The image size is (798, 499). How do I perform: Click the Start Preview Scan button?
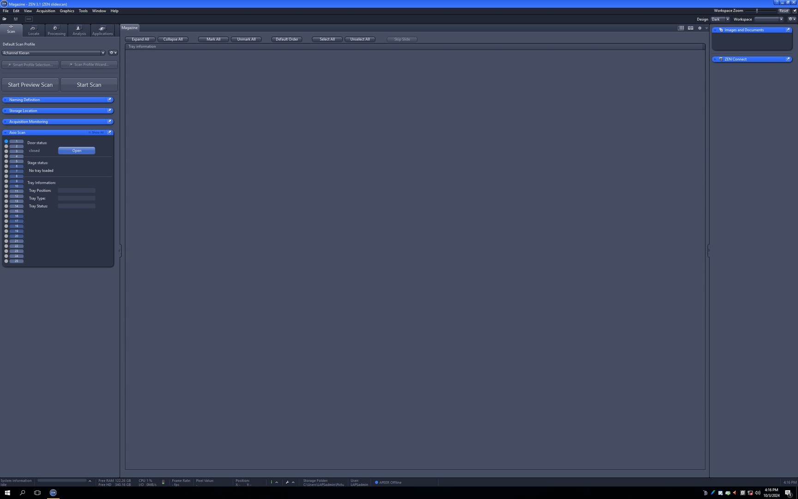[30, 85]
